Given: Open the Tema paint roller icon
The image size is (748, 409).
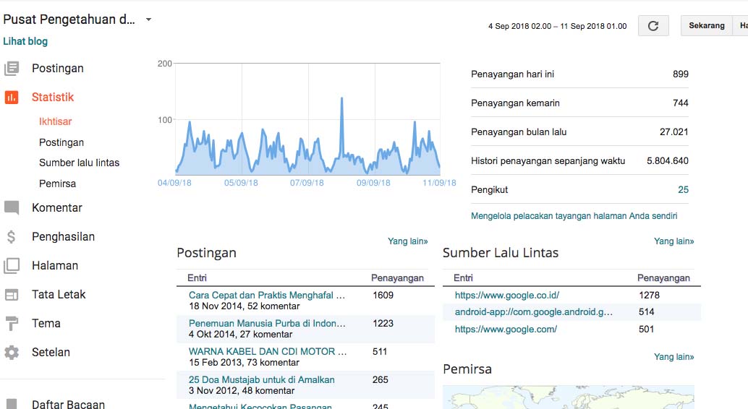Looking at the screenshot, I should [12, 324].
